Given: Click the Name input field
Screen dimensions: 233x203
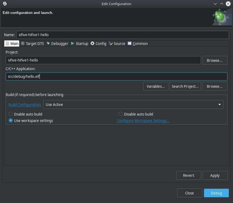Looking at the screenshot, I should point(122,35).
